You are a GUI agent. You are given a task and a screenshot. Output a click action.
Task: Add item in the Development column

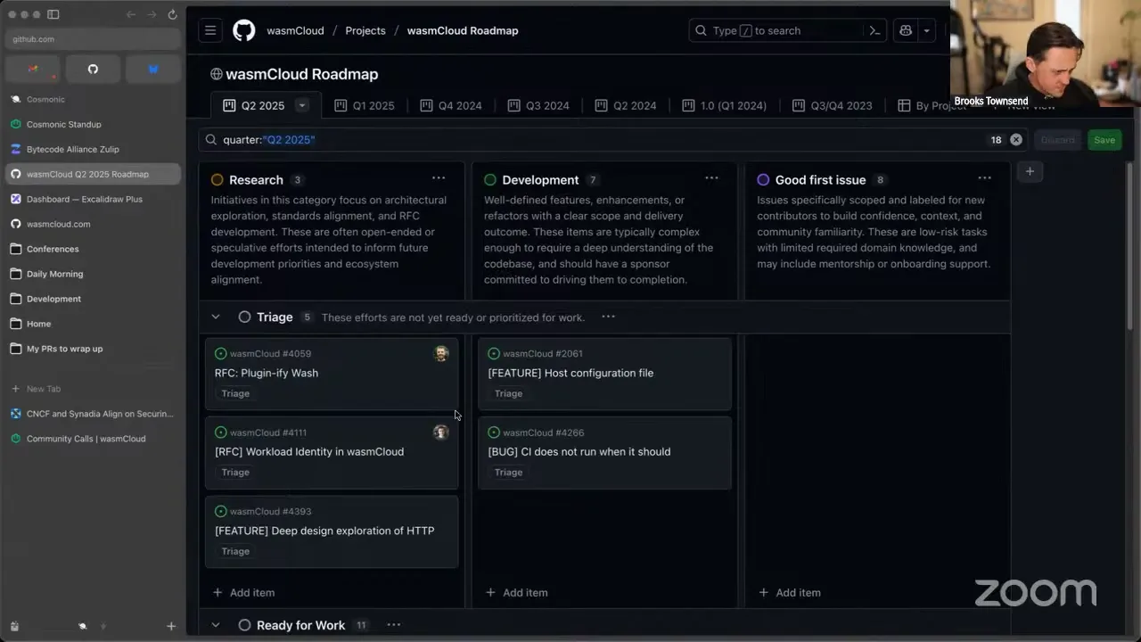[x=516, y=592]
